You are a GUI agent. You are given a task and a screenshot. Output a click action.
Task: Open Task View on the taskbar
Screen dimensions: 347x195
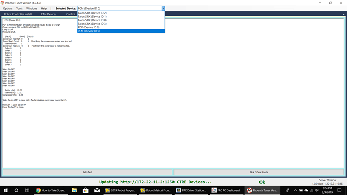pyautogui.click(x=27, y=190)
